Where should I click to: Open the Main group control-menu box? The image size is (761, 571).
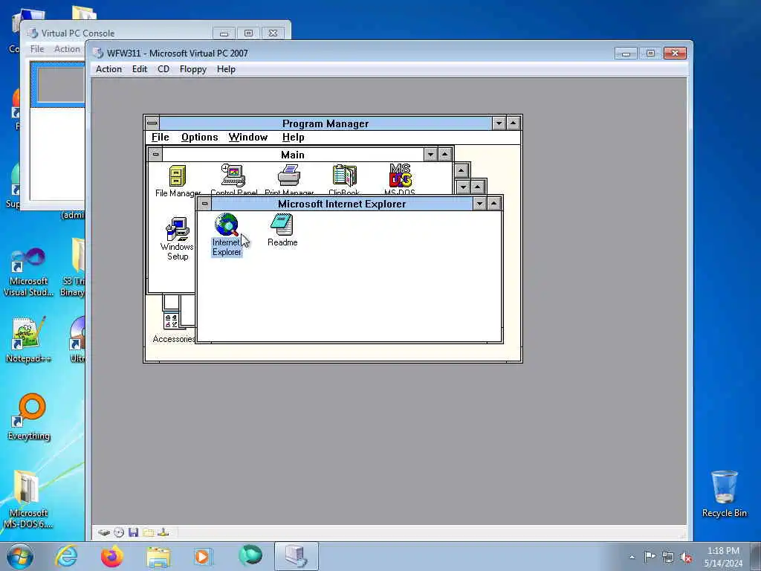155,155
